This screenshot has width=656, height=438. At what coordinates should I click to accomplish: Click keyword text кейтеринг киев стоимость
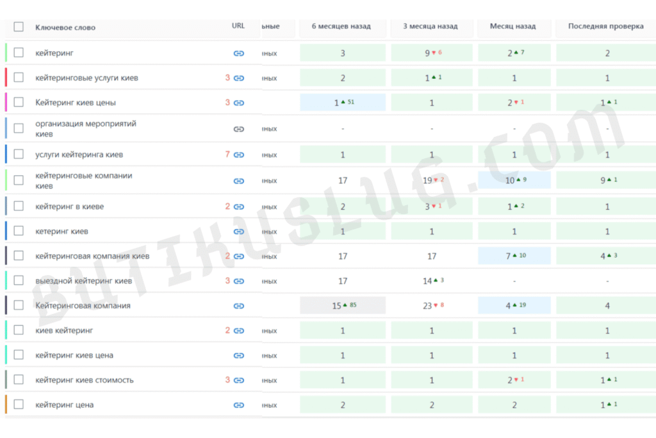click(85, 380)
